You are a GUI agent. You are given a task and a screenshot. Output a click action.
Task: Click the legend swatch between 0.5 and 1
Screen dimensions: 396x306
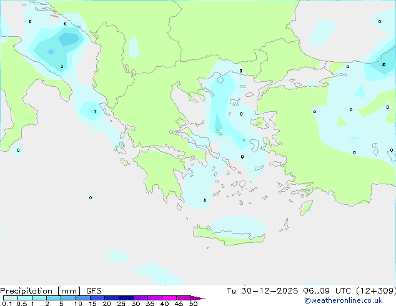pos(25,298)
